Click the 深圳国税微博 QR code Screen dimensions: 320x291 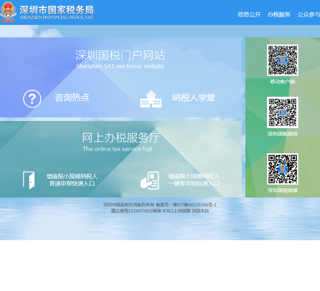click(x=282, y=169)
